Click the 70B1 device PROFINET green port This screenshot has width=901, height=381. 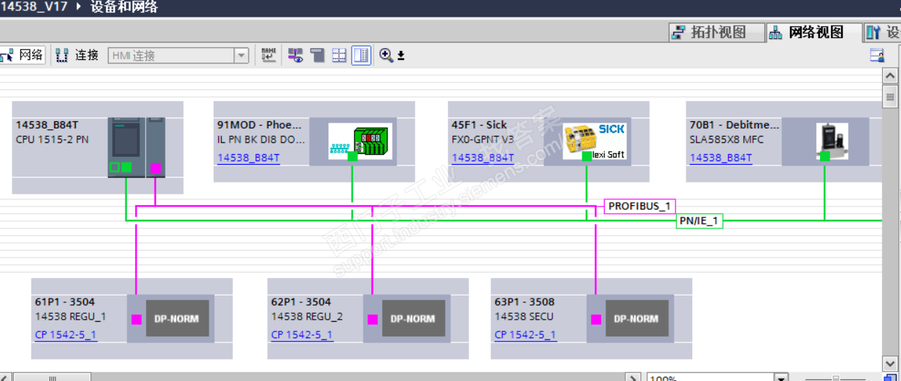point(825,156)
